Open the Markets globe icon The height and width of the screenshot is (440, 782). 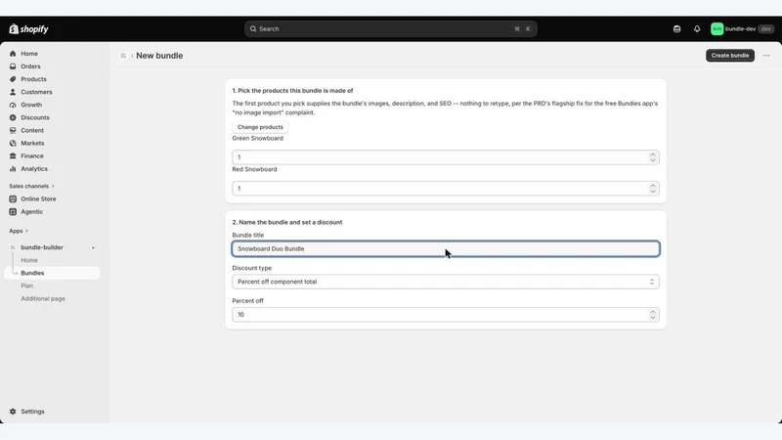(13, 143)
